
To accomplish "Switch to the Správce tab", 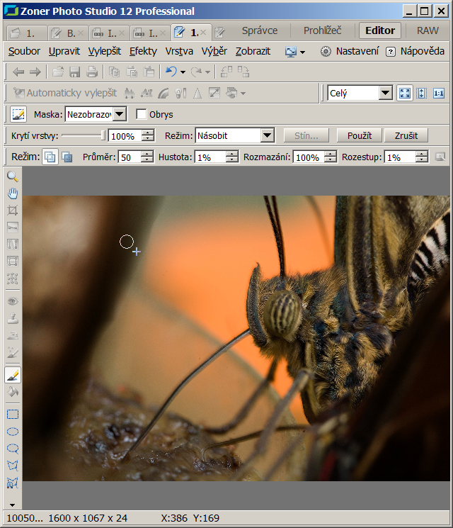I will point(260,30).
